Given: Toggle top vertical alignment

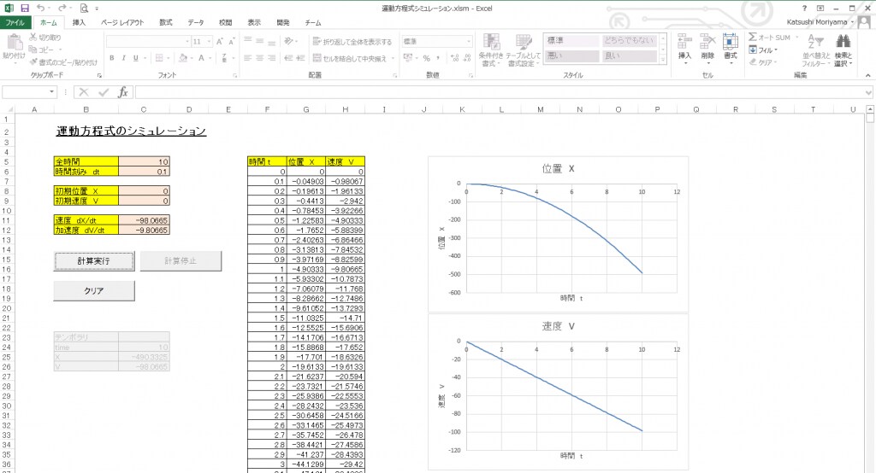Looking at the screenshot, I should [247, 41].
